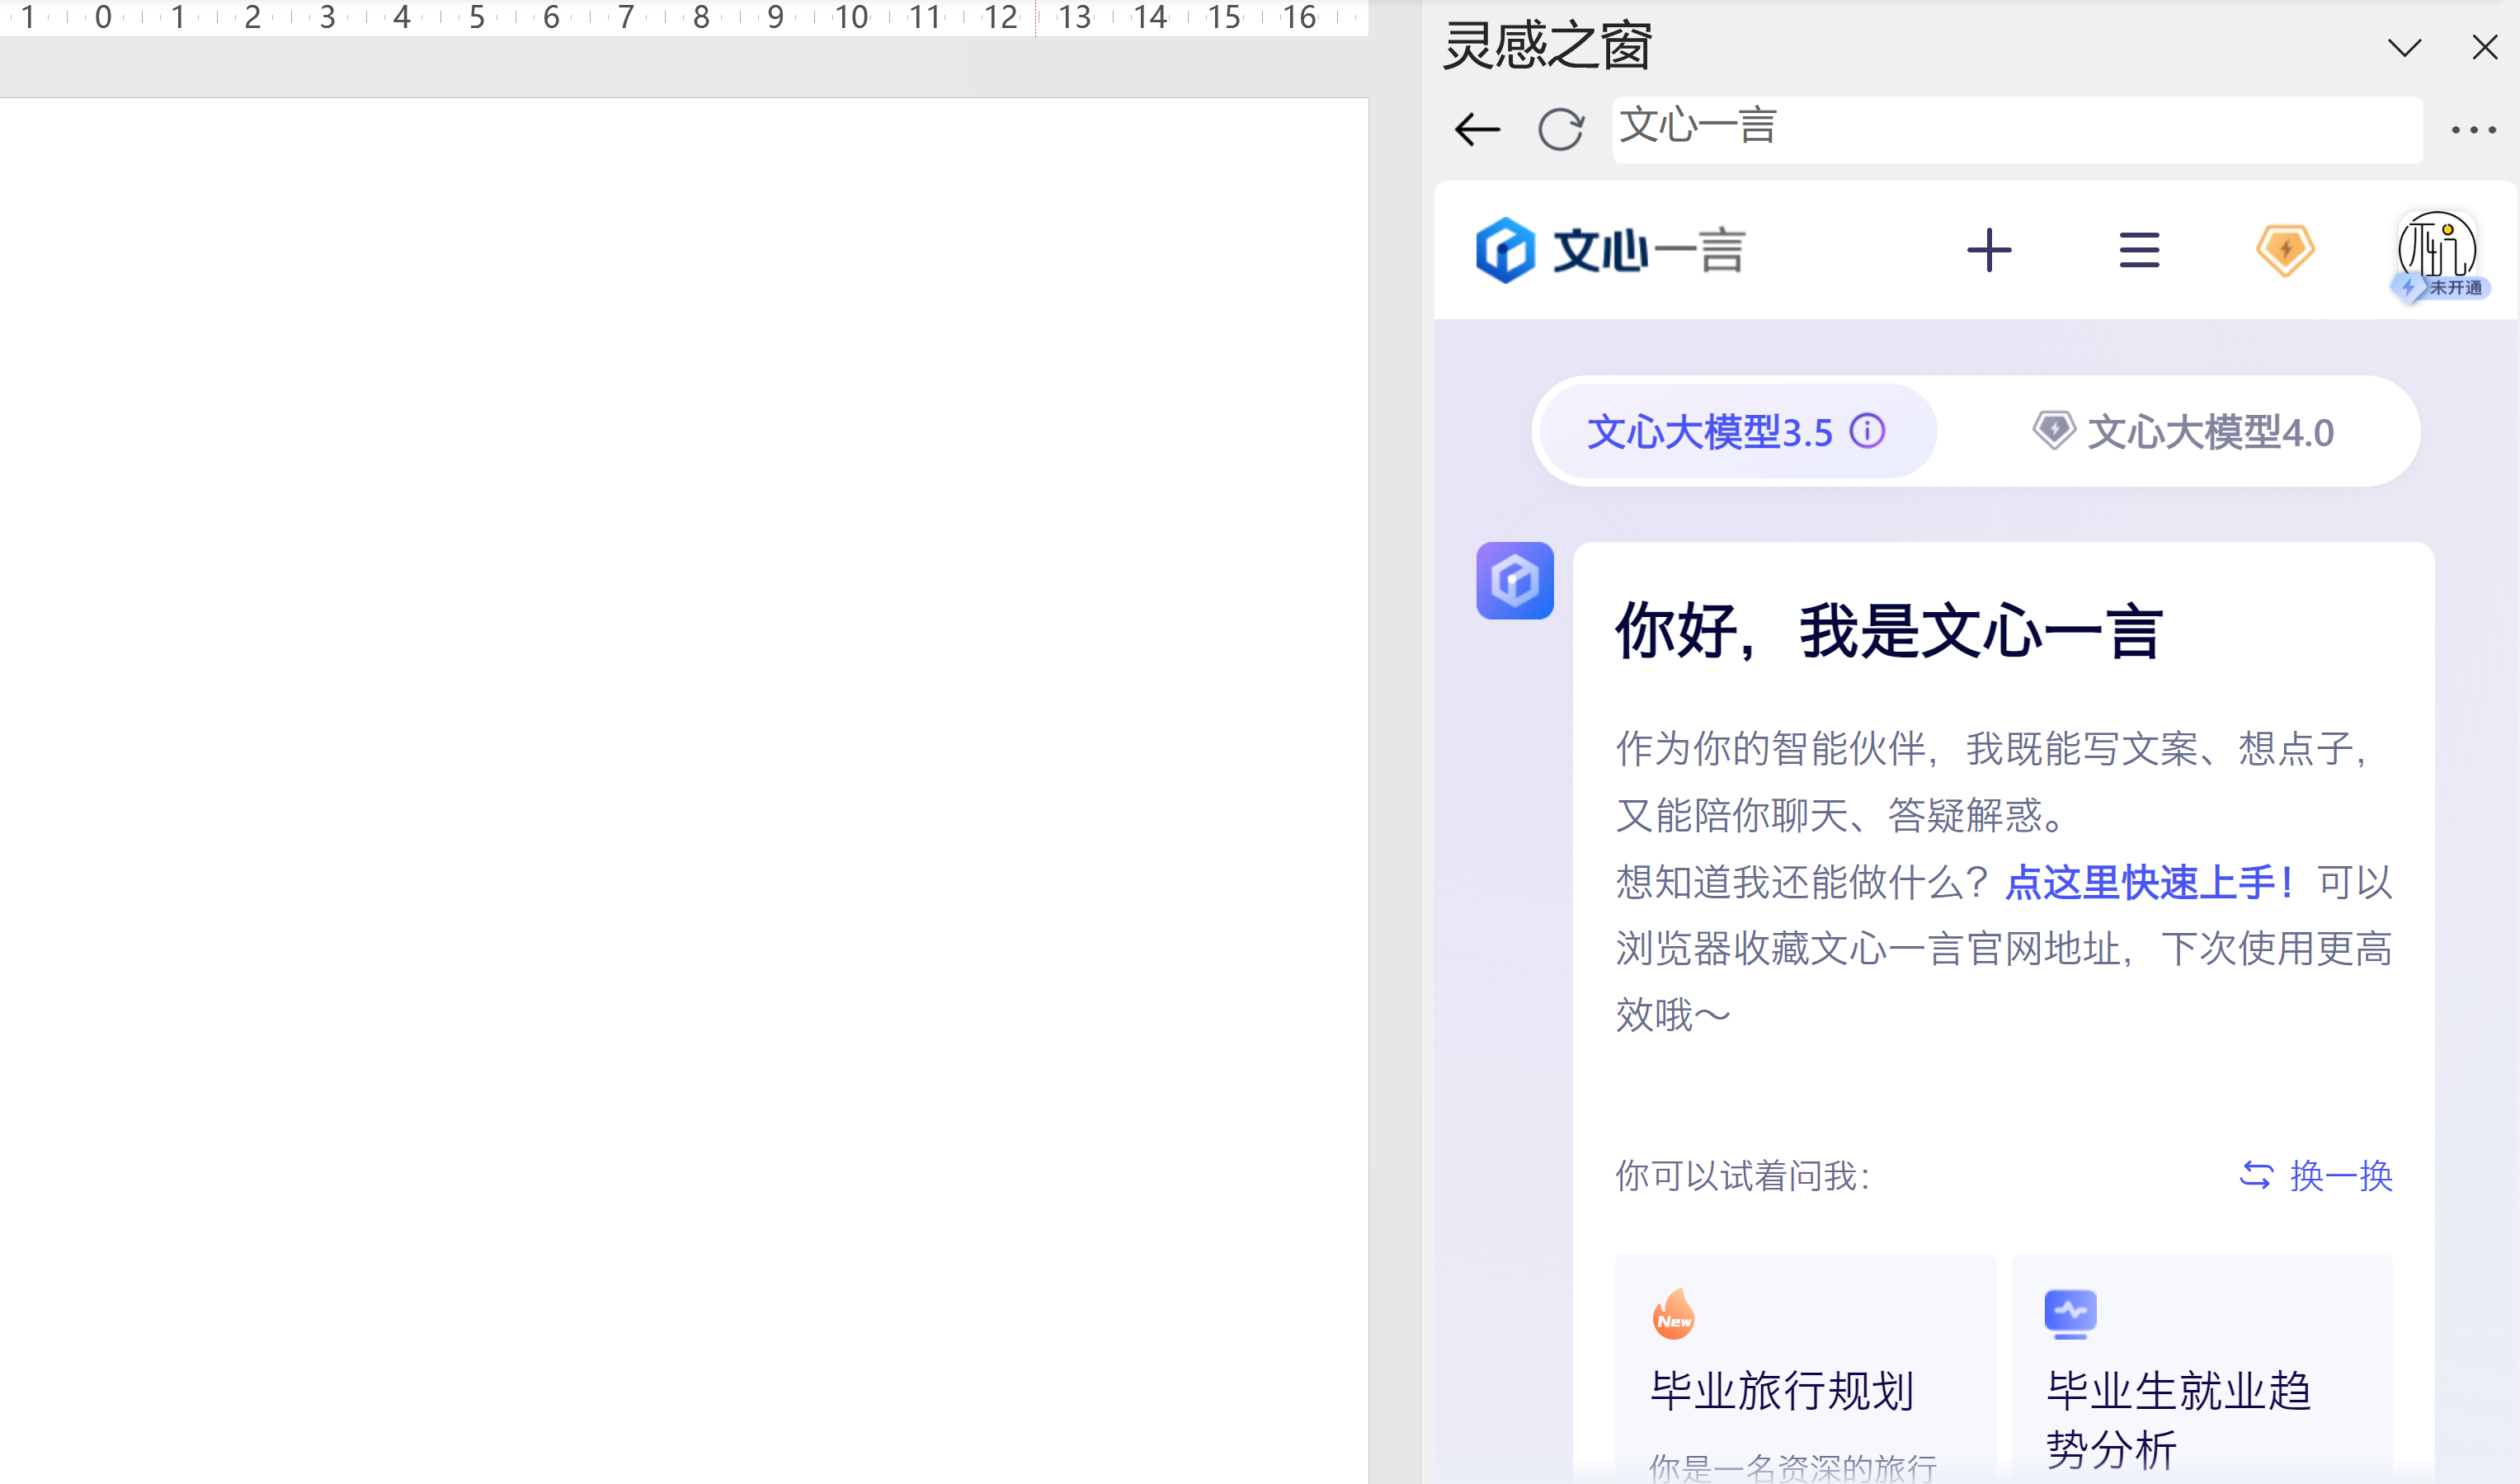Switch to 文心大模型4.0 model
This screenshot has width=2520, height=1484.
pyautogui.click(x=2185, y=432)
